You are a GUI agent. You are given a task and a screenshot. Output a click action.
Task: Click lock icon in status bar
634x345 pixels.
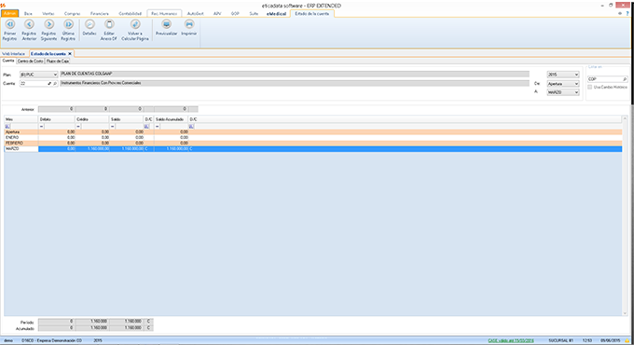click(x=627, y=341)
